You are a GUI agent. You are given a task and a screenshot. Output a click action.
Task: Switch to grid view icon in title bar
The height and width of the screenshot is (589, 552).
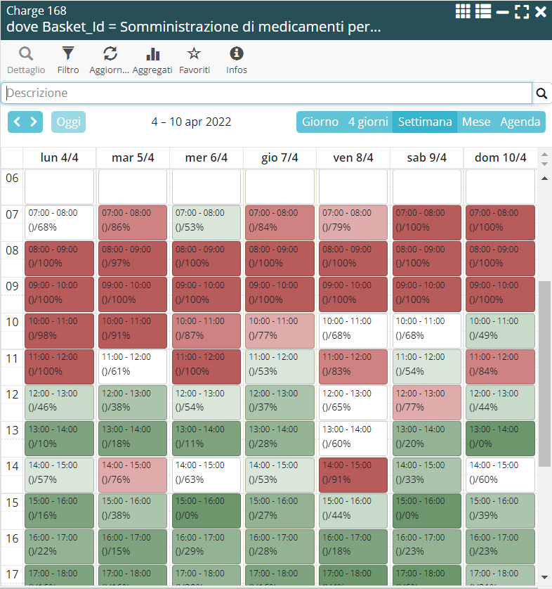(463, 11)
